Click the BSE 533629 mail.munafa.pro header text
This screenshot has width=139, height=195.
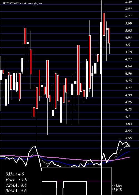[22, 3]
